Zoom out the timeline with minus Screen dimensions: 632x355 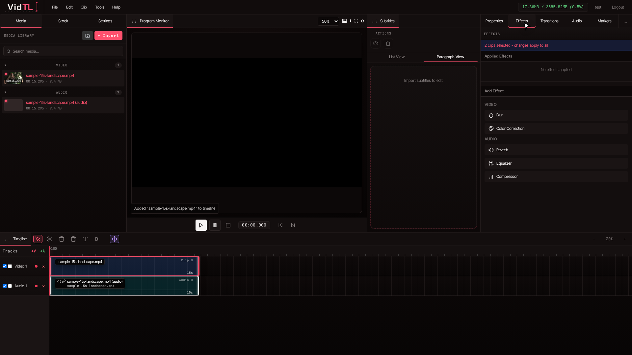point(594,239)
